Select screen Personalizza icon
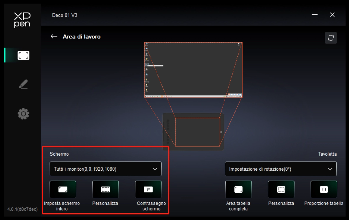The image size is (349, 220). click(105, 189)
